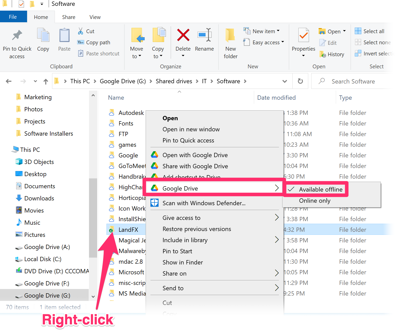
Task: Click navigation pane scrollbar down arrow
Action: coord(93,296)
